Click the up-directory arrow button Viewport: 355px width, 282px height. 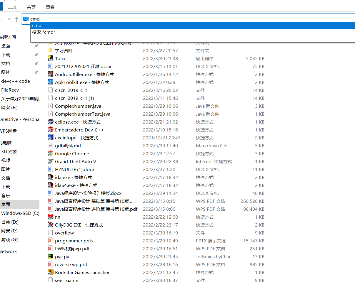tap(17, 19)
